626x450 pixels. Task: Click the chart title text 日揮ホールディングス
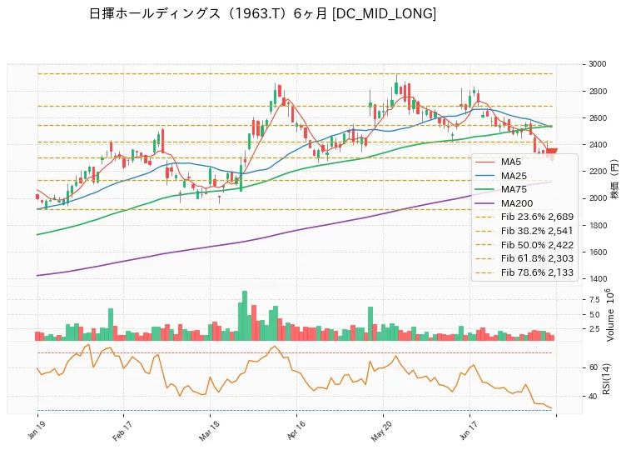(x=155, y=14)
